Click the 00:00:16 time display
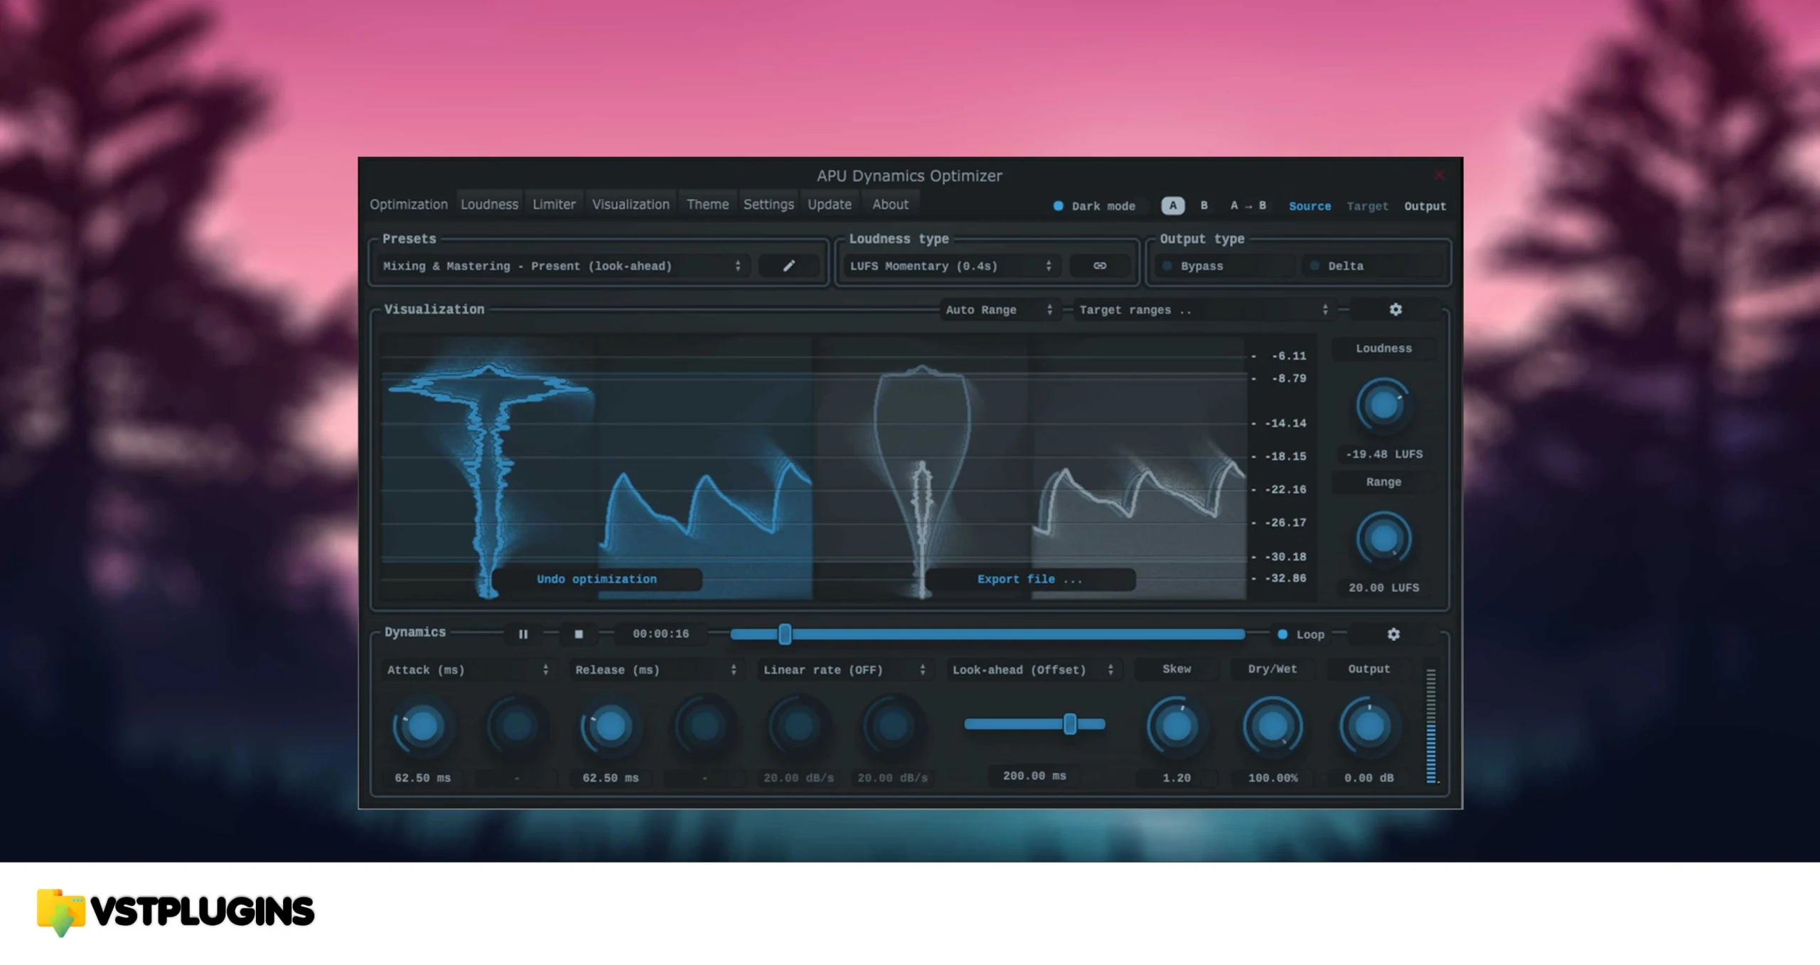 coord(660,634)
